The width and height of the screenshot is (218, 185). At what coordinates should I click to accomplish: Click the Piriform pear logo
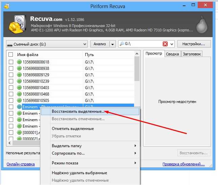(x=202, y=25)
